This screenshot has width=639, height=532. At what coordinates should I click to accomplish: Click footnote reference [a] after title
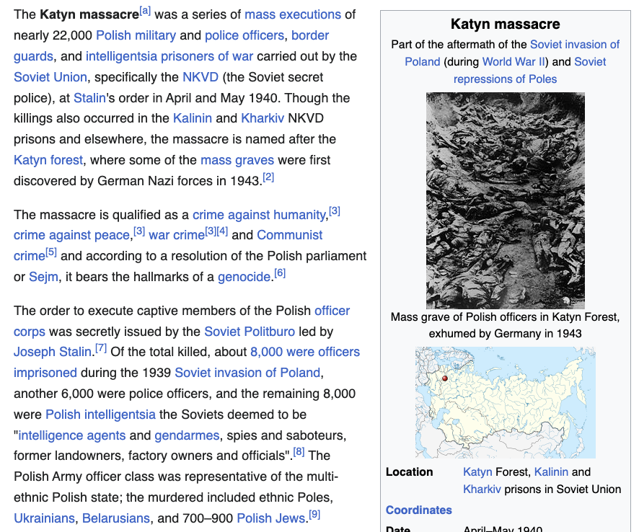[x=145, y=11]
